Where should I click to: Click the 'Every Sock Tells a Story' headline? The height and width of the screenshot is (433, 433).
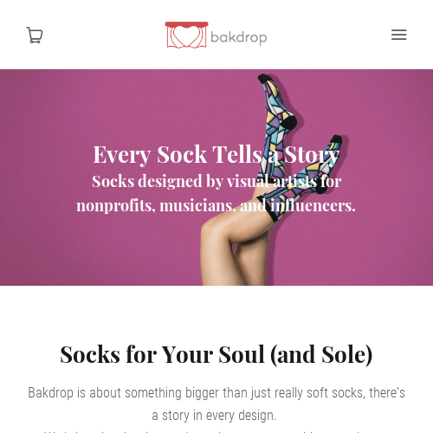(216, 155)
